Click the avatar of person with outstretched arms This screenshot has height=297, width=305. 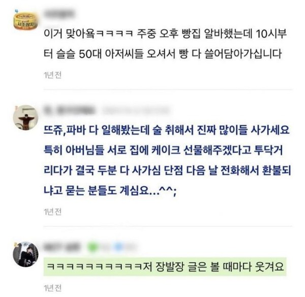tap(25, 117)
